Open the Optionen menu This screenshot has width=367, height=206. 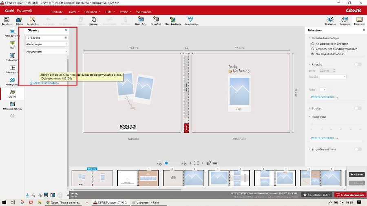click(91, 12)
